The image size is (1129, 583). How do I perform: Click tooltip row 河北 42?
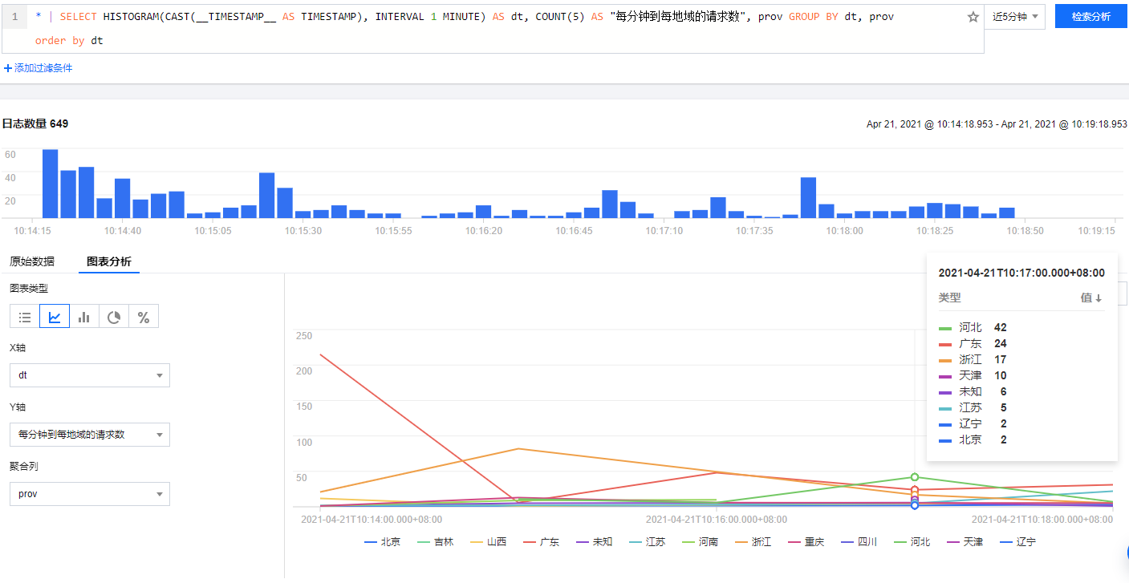pyautogui.click(x=1021, y=327)
